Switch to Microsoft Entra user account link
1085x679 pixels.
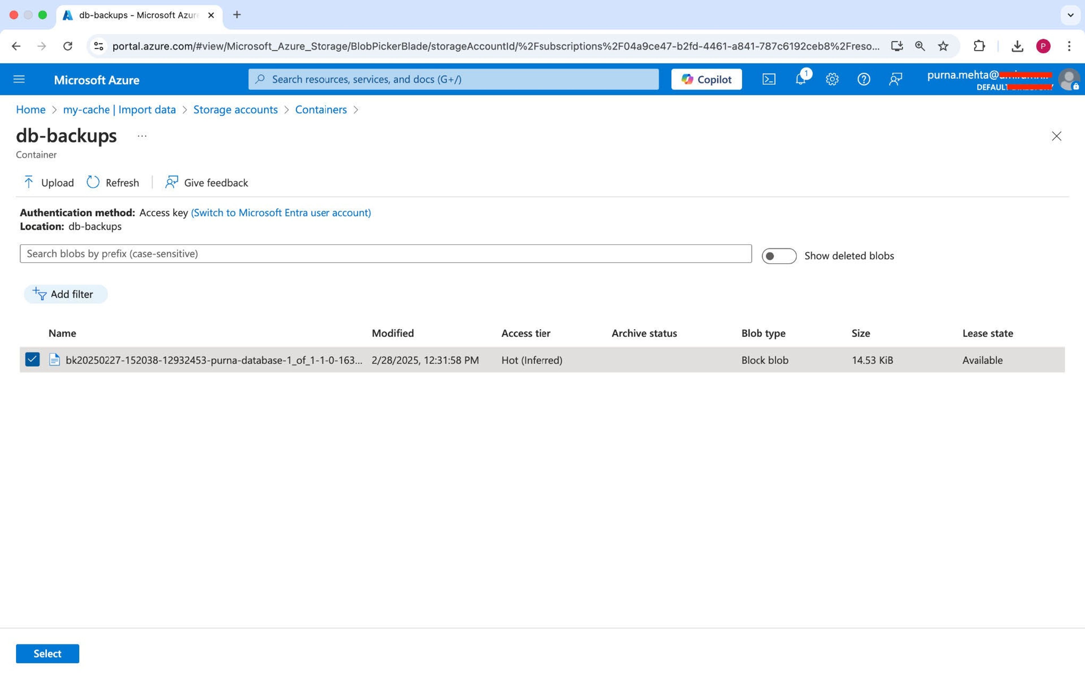click(281, 212)
